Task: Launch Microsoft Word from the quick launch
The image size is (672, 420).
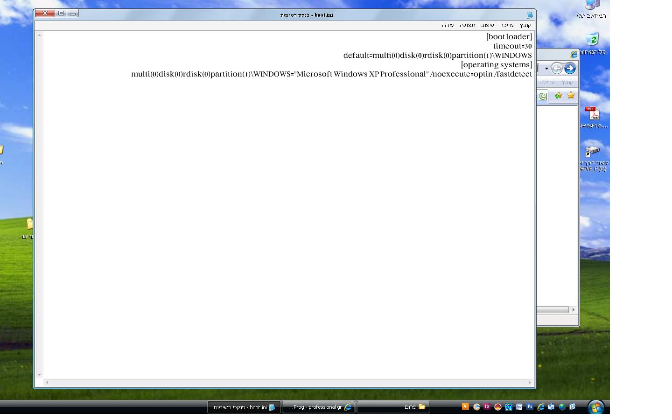Action: [x=519, y=407]
